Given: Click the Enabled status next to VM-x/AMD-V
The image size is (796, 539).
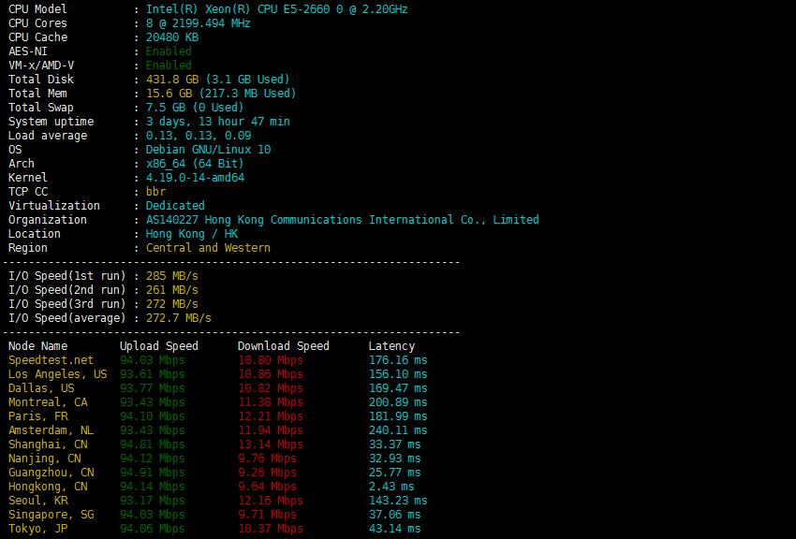Looking at the screenshot, I should [x=169, y=66].
